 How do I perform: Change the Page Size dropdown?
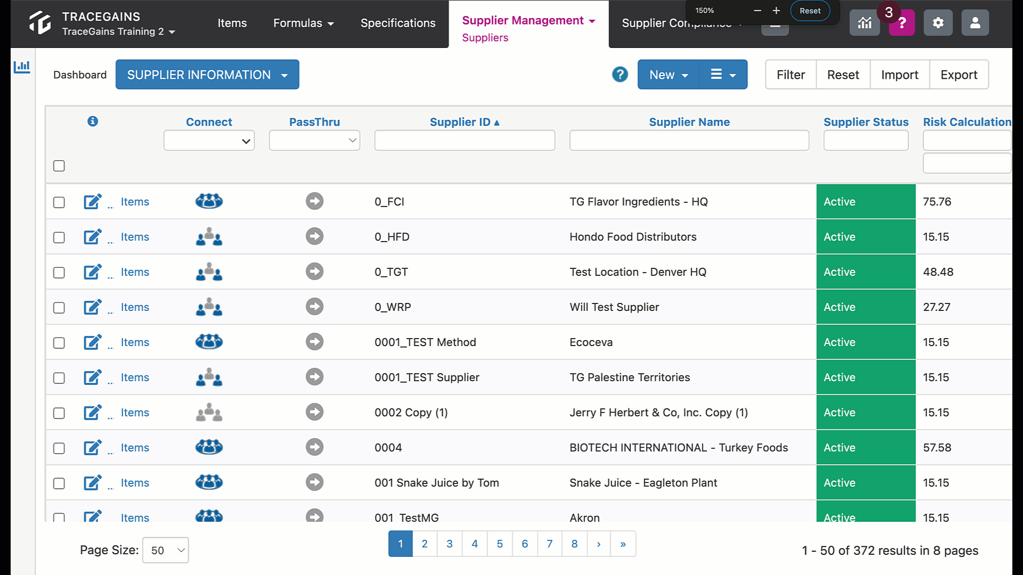click(166, 550)
